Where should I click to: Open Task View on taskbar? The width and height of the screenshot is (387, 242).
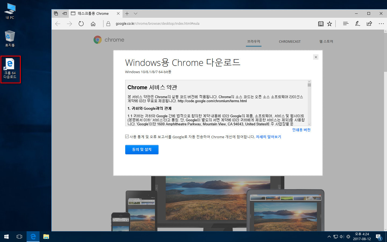19,237
